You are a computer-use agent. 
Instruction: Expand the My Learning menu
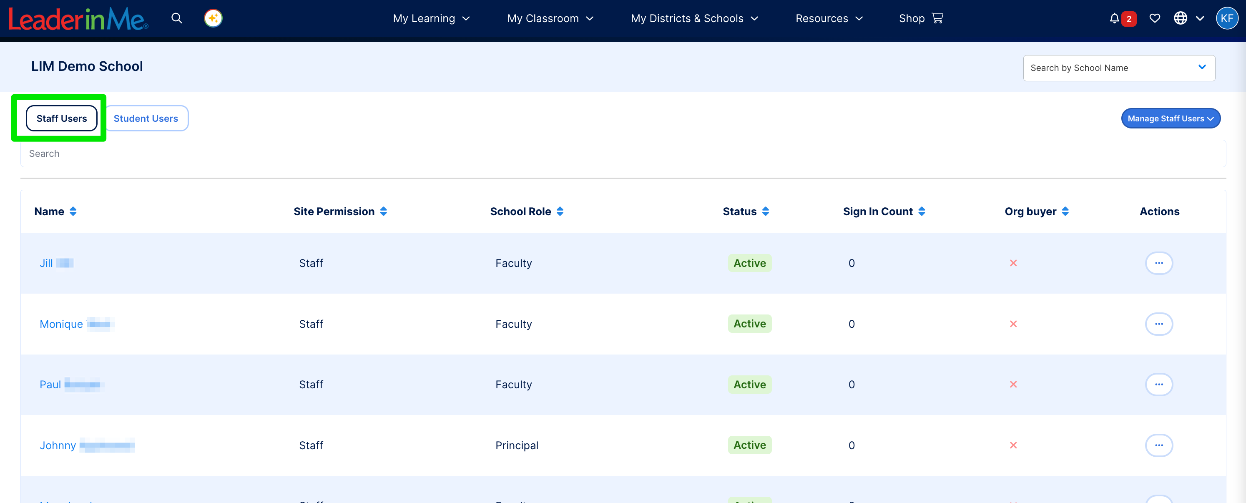(x=432, y=18)
